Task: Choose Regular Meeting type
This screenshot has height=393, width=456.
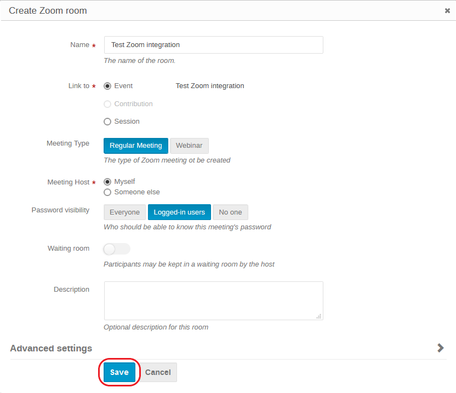Action: pos(136,146)
